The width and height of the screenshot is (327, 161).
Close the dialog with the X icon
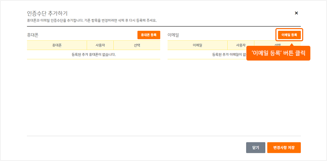296,13
